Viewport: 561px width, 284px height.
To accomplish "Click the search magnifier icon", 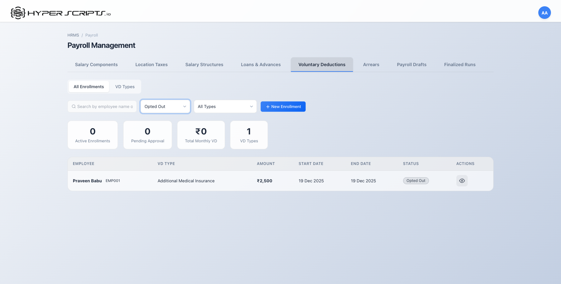I will pos(74,107).
